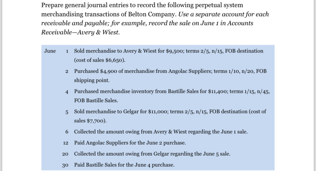Click the Avery & Wiest June 1 sale line
Screen dimensions: 316x171
click(x=169, y=51)
